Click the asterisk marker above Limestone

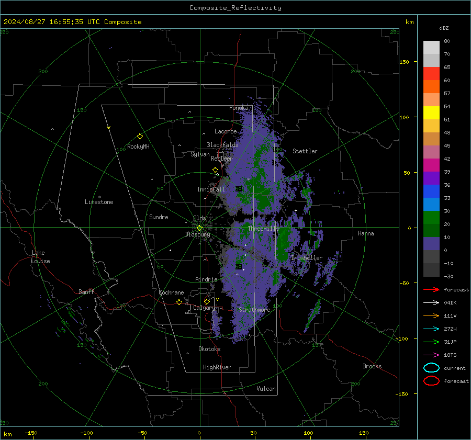pos(99,197)
